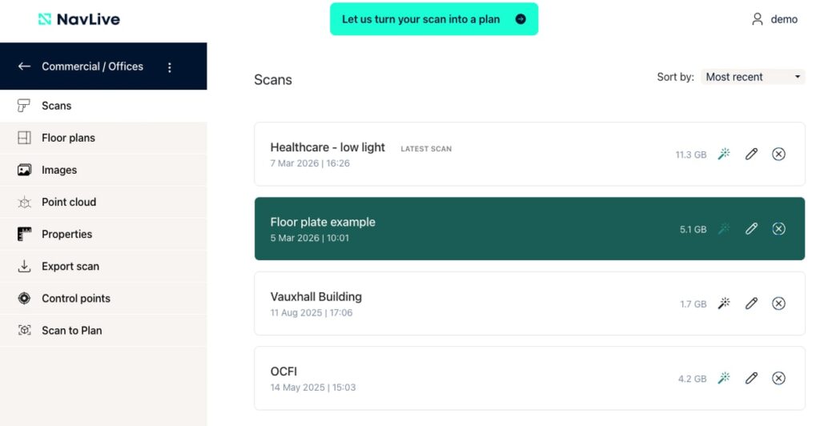Click the NavLive logo

point(79,19)
